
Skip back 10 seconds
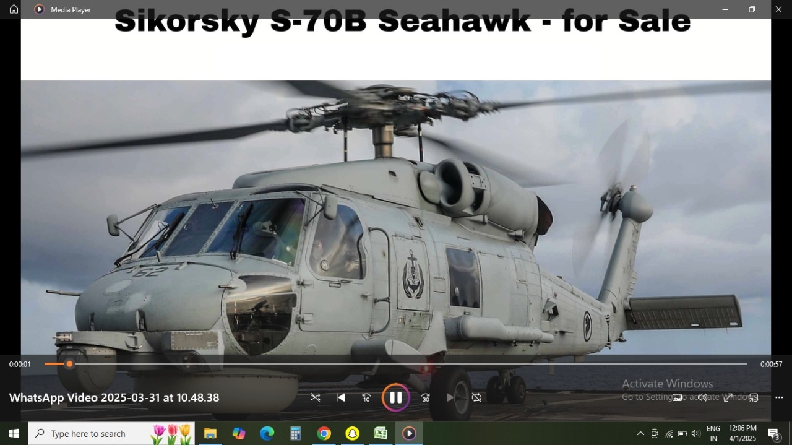coord(366,397)
